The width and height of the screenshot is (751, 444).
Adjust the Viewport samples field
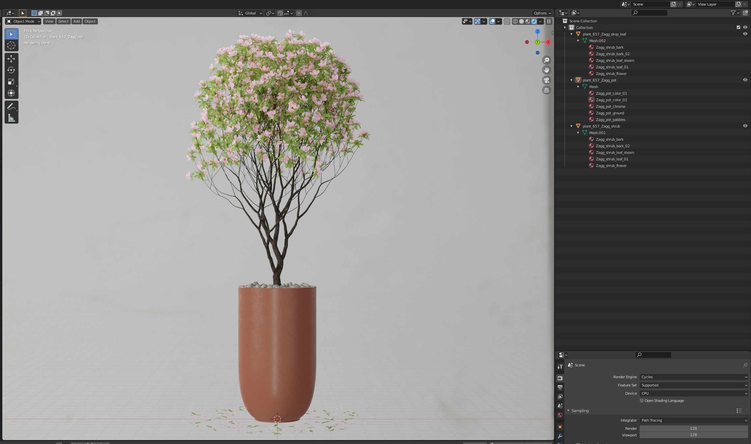coord(694,435)
